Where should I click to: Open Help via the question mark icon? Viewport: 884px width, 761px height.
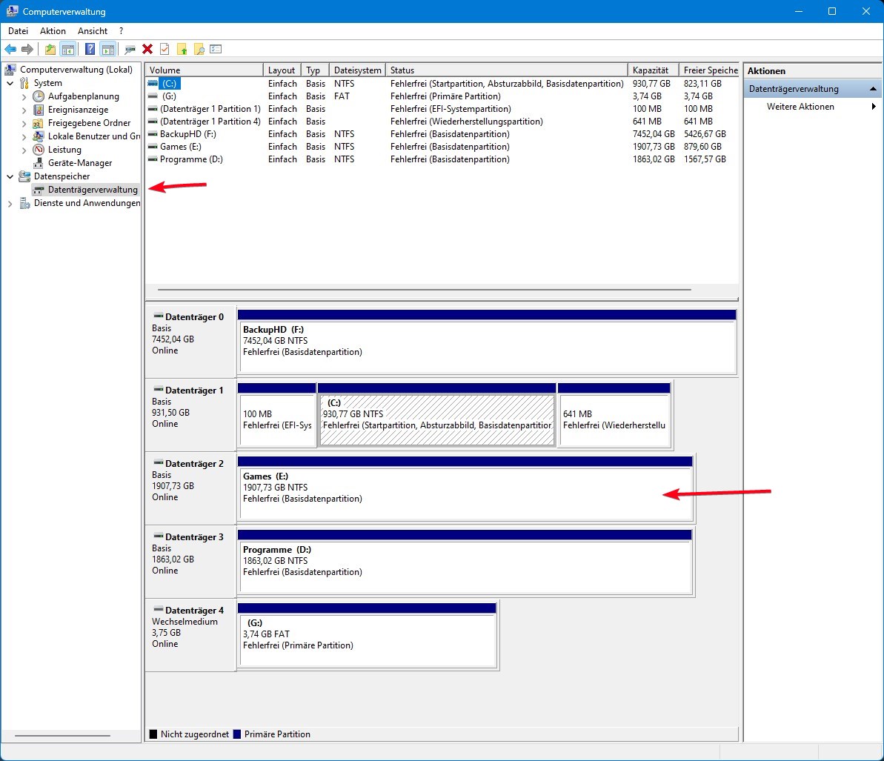pos(90,49)
